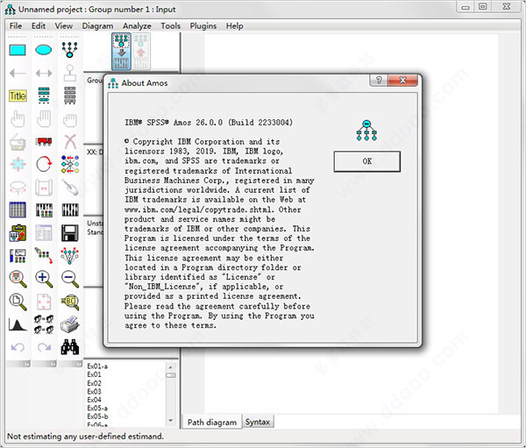526x448 pixels.
Task: Select the loupe magnifying glass tool
Action: (70, 302)
